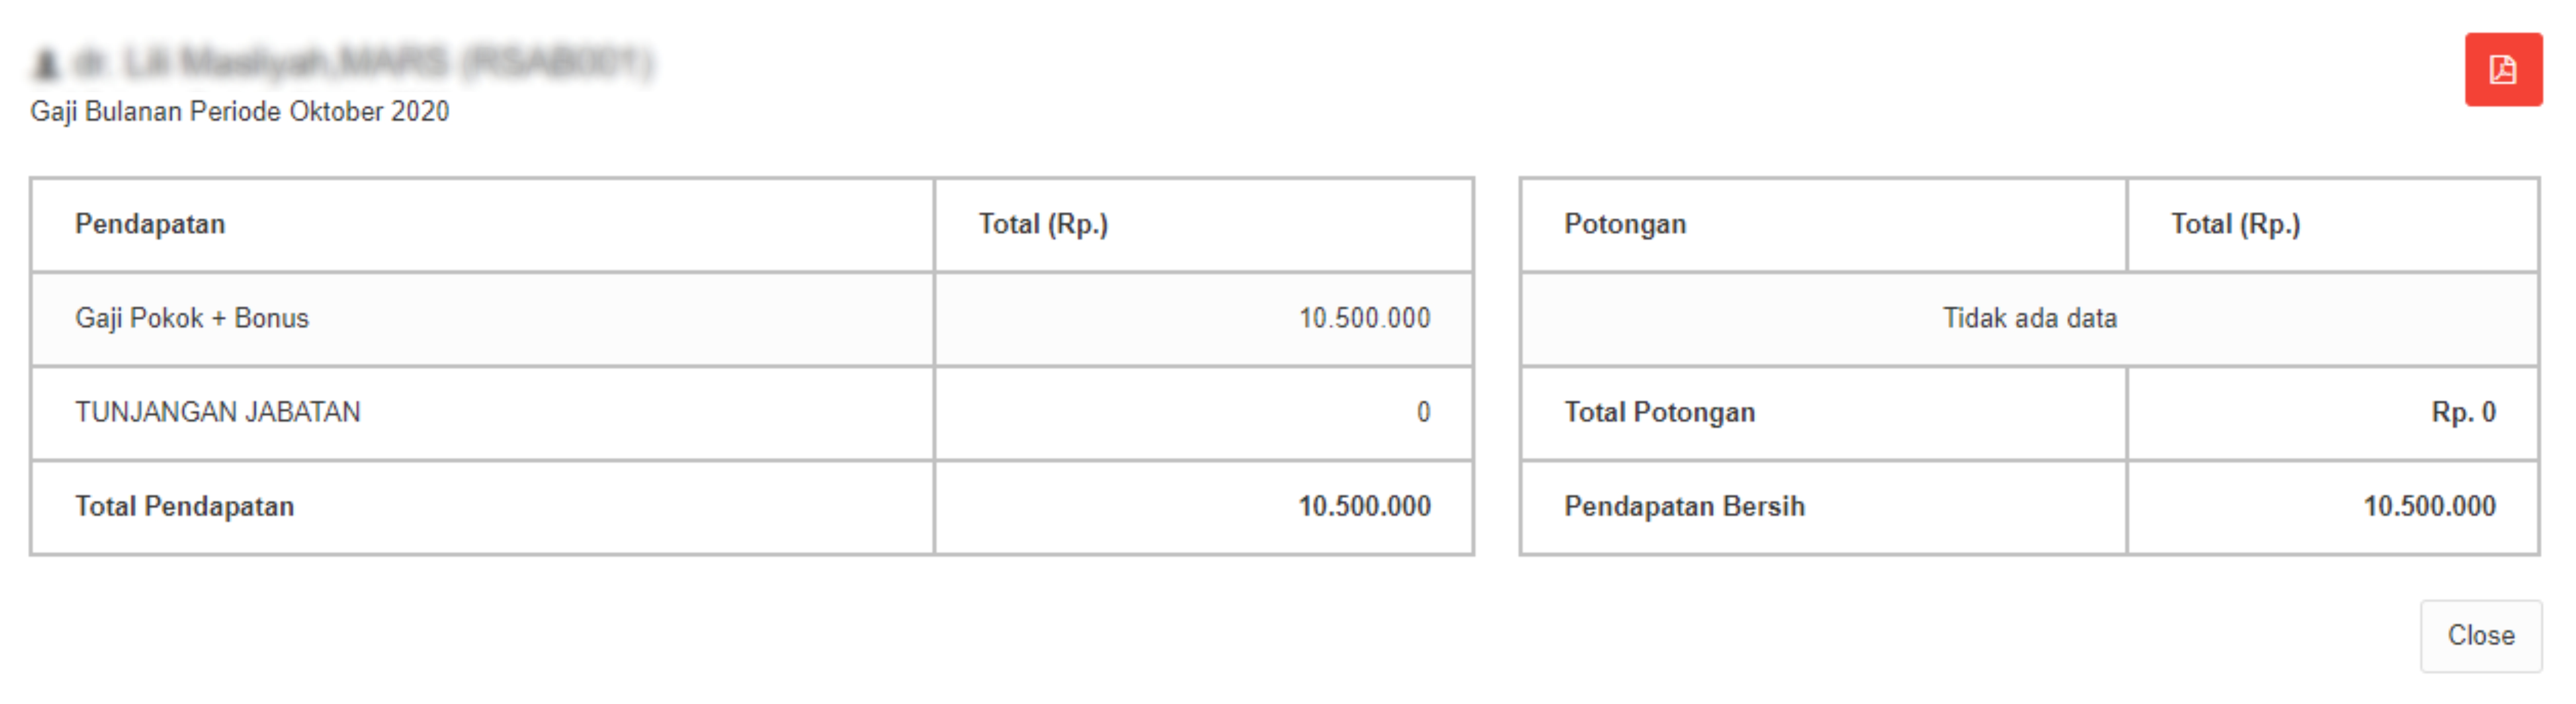Click the TUNJANGAN JABATAN amount of 0
Image resolution: width=2576 pixels, height=704 pixels.
click(1423, 412)
